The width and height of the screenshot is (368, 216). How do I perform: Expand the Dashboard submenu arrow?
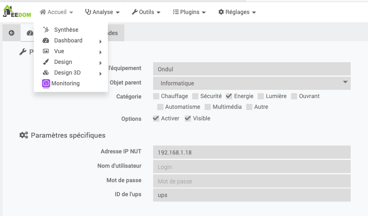coord(100,41)
